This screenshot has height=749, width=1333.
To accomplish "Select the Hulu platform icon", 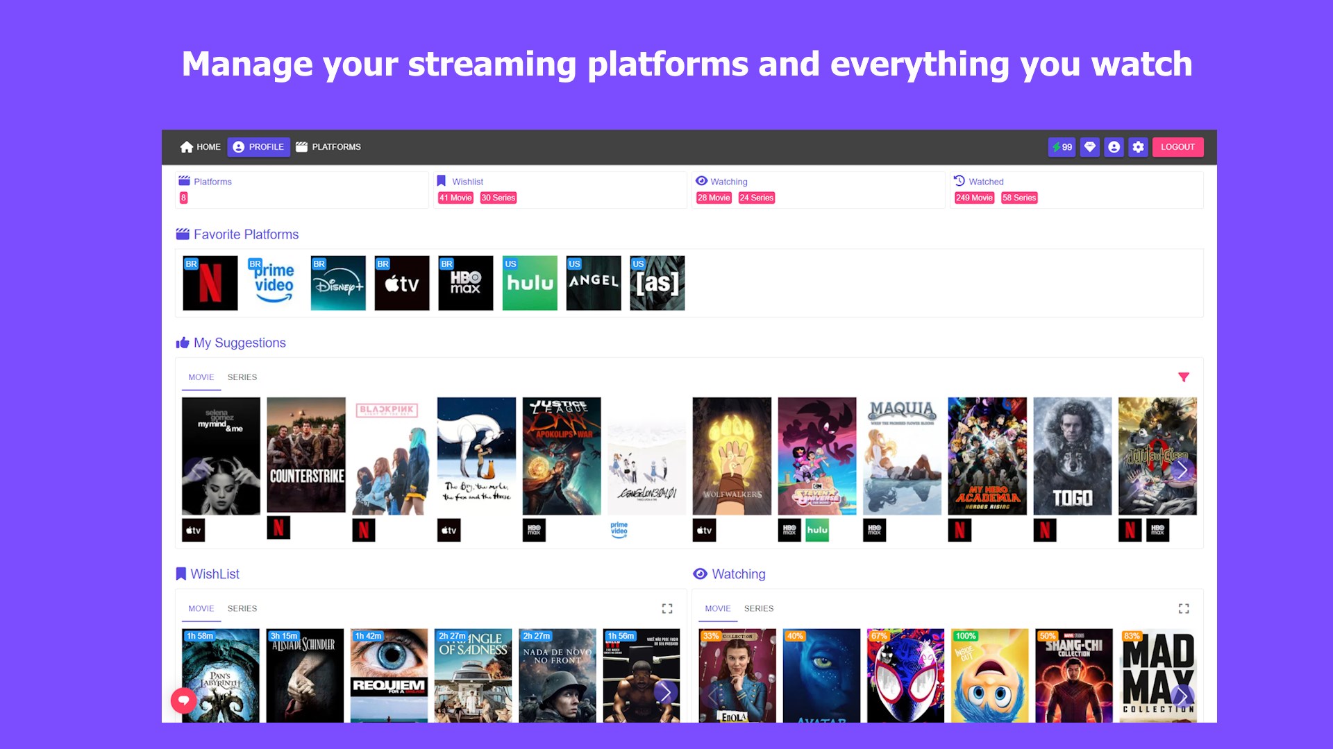I will pos(529,283).
